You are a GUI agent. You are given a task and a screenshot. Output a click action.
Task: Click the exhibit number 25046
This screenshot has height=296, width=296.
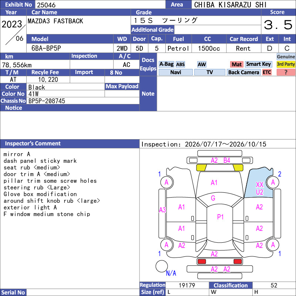coord(46,5)
